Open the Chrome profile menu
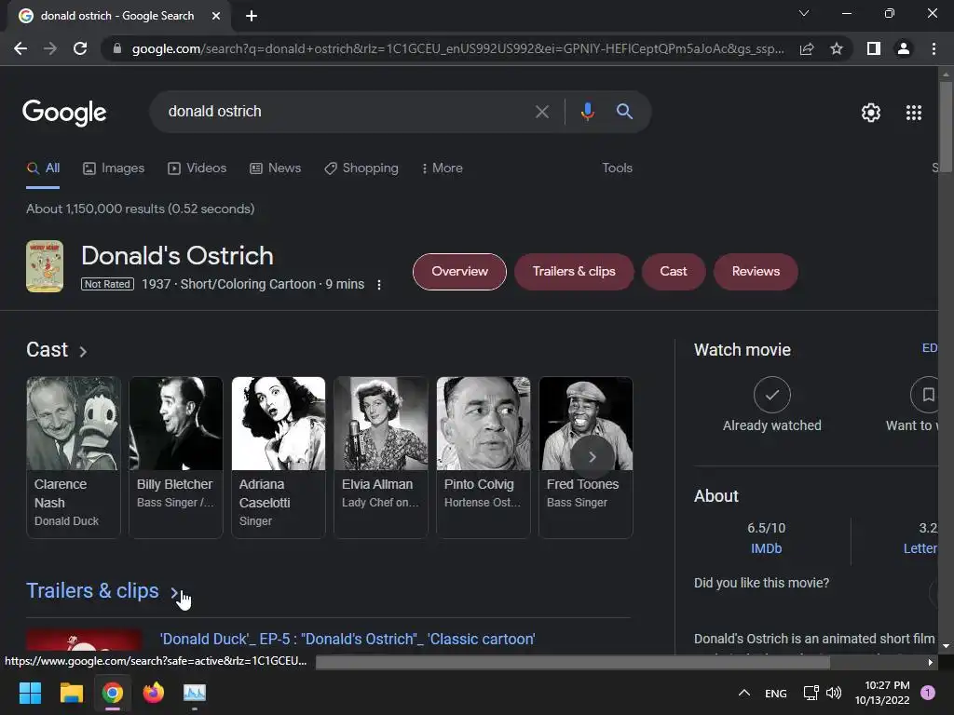This screenshot has width=954, height=715. 904,48
